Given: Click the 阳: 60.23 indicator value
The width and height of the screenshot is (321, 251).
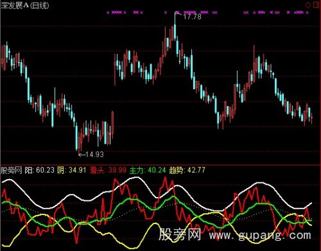Looking at the screenshot, I should tap(40, 170).
